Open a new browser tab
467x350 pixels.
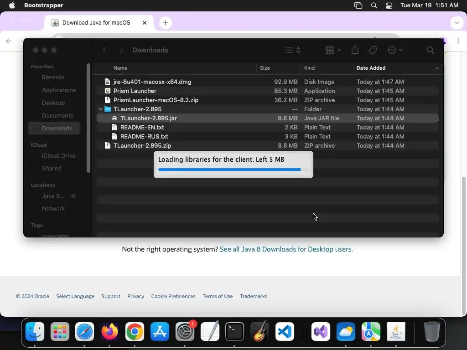pyautogui.click(x=165, y=23)
